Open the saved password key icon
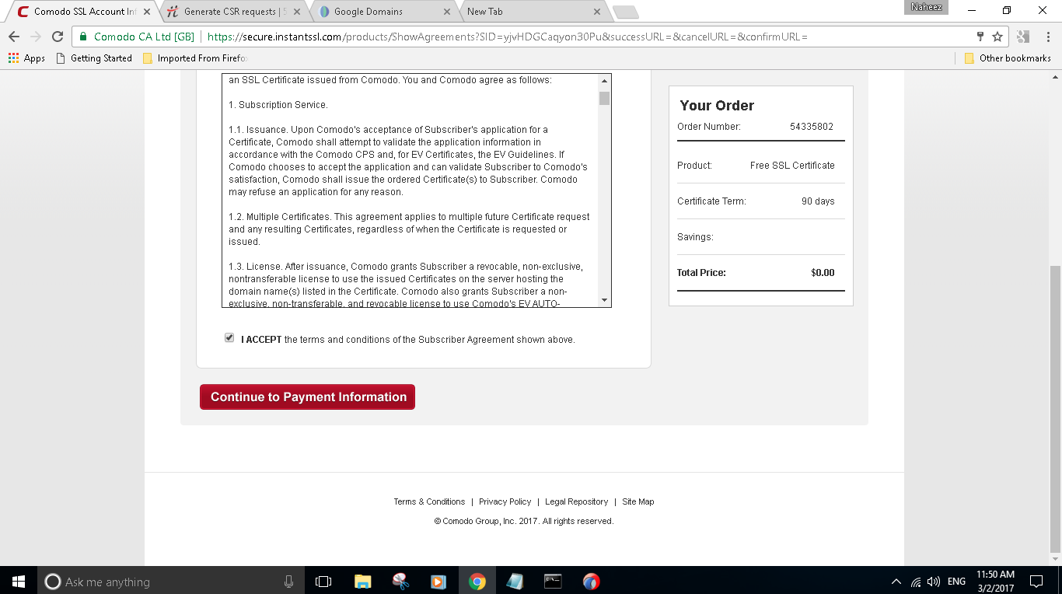The height and width of the screenshot is (594, 1062). (980, 37)
